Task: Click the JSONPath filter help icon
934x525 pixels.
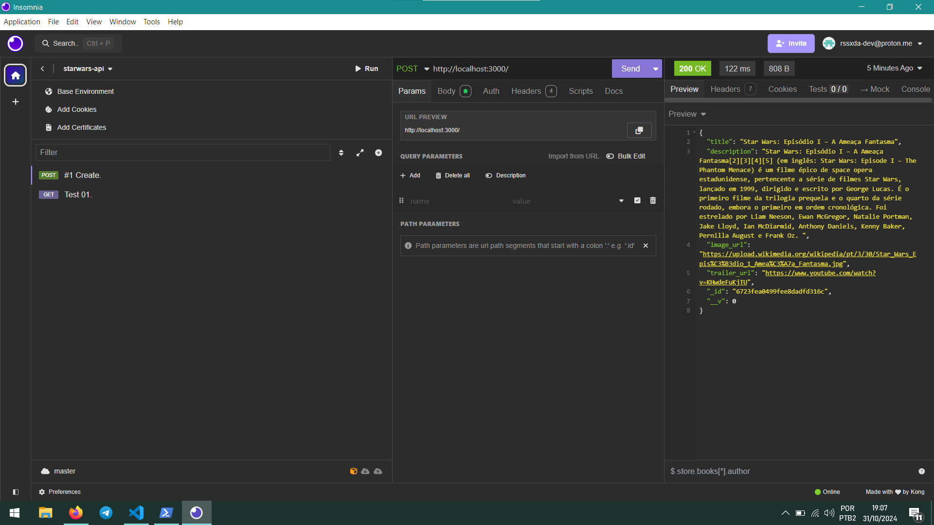Action: pyautogui.click(x=921, y=471)
